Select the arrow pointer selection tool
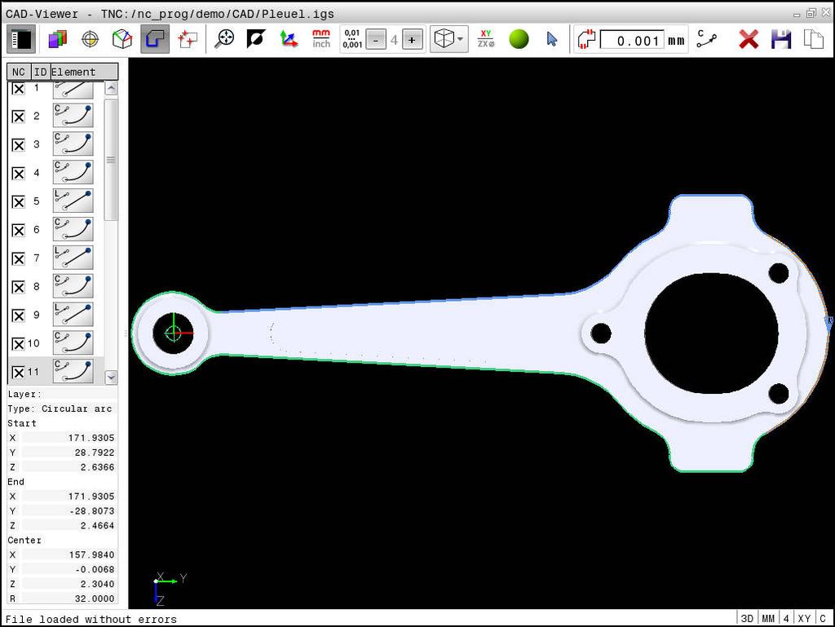Image resolution: width=835 pixels, height=627 pixels. pyautogui.click(x=552, y=39)
